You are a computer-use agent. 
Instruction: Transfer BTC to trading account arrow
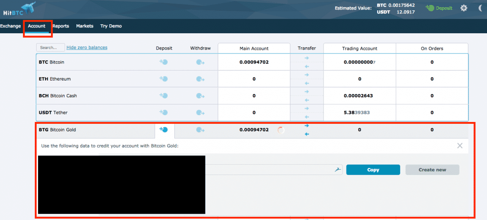click(307, 58)
